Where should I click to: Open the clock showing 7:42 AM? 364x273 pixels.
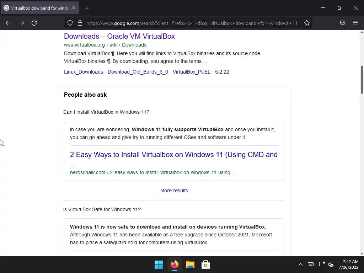tap(348, 264)
